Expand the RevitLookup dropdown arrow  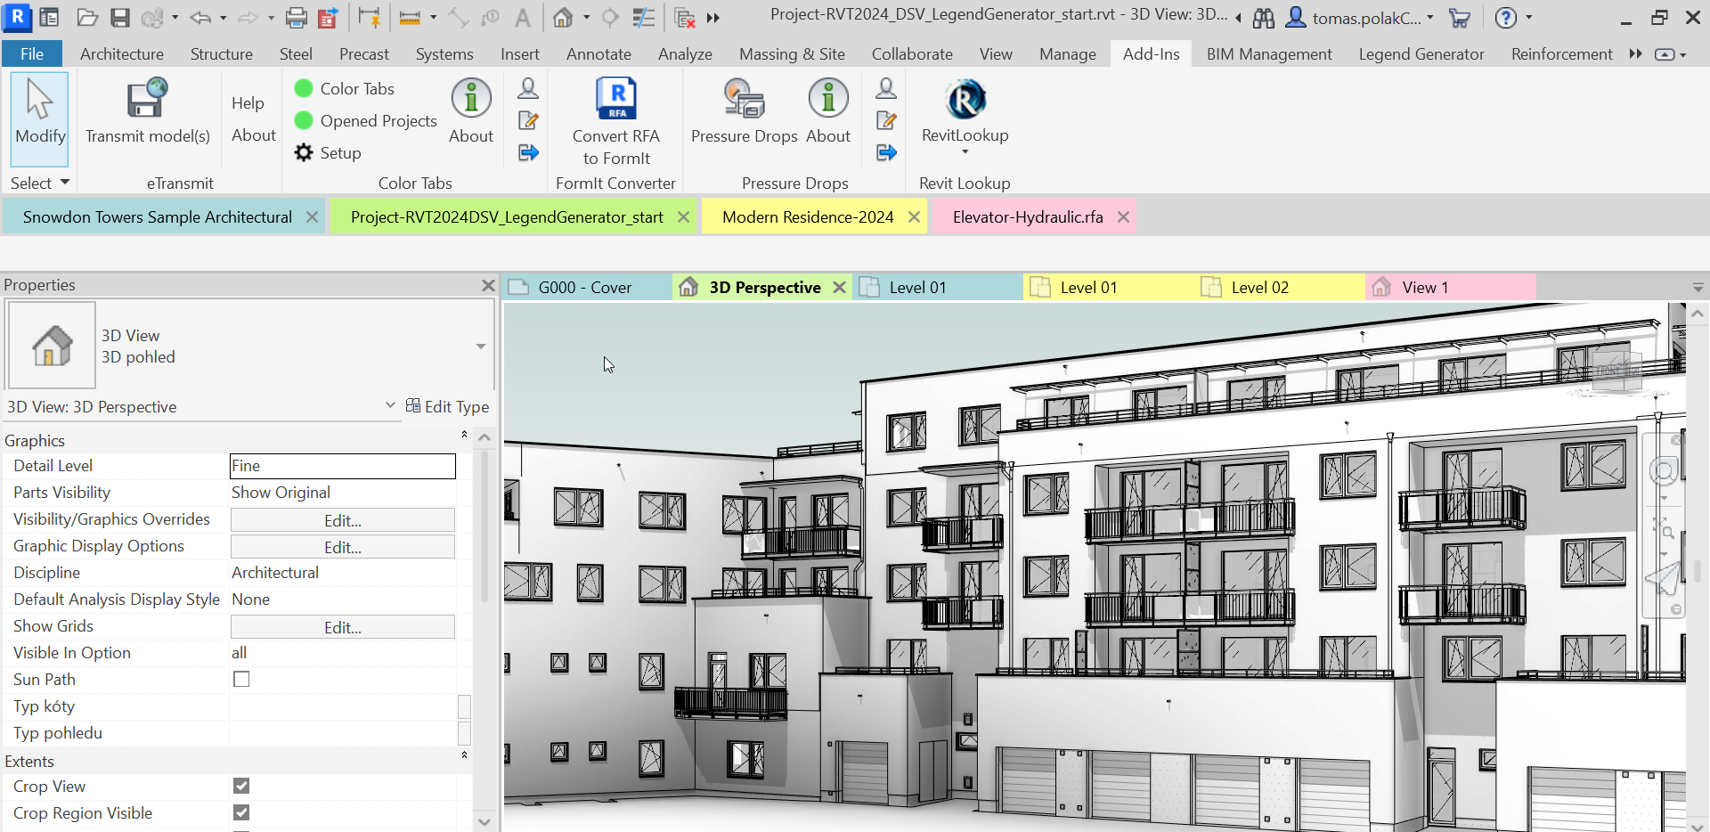pyautogui.click(x=965, y=152)
